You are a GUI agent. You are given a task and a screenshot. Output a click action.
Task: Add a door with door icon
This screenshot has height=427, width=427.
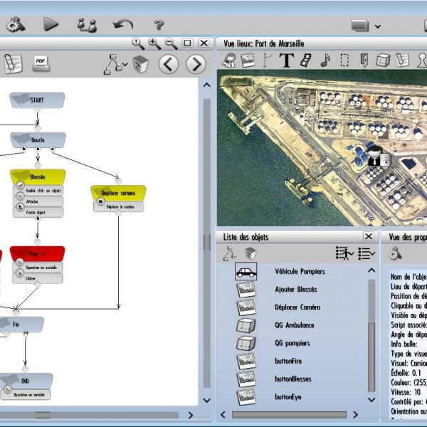pyautogui.click(x=364, y=60)
